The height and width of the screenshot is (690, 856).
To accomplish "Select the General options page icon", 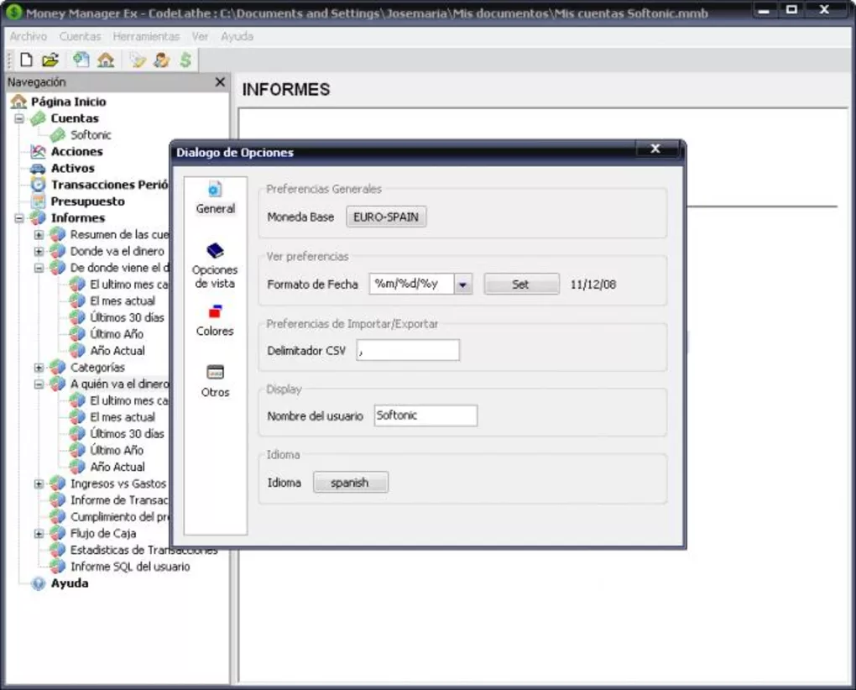I will click(215, 190).
